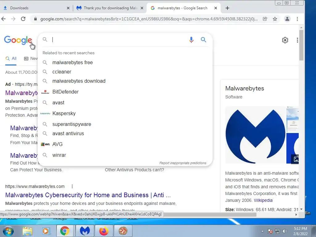This screenshot has height=237, width=316.
Task: Switch to Thank you for downloading tab
Action: (110, 8)
